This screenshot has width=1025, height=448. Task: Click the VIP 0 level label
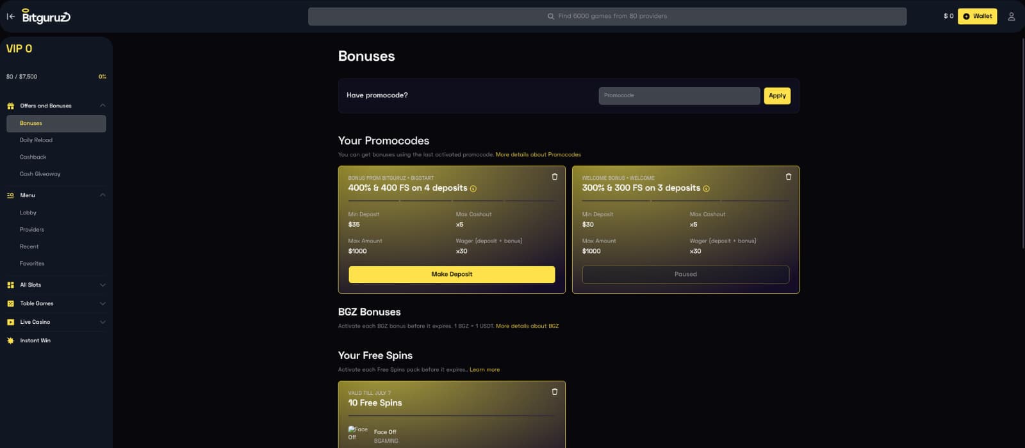[x=19, y=49]
